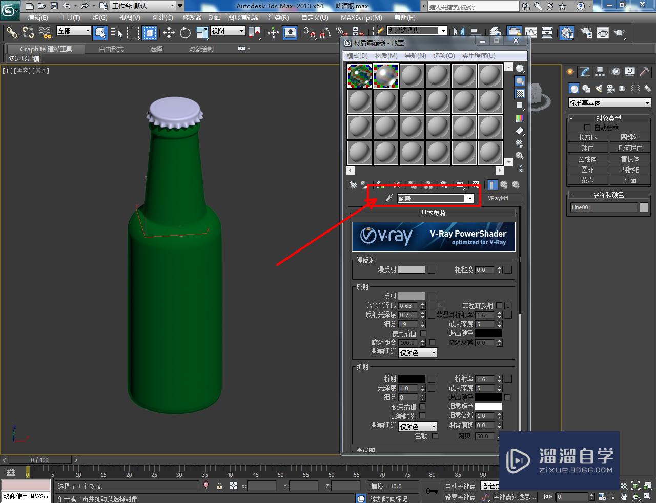The height and width of the screenshot is (503, 656).
Task: Select the first material sphere slot
Action: coord(359,75)
